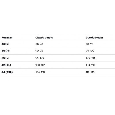Click hip value 94-100 for size M
Screen dimensions: 115x115
point(90,51)
